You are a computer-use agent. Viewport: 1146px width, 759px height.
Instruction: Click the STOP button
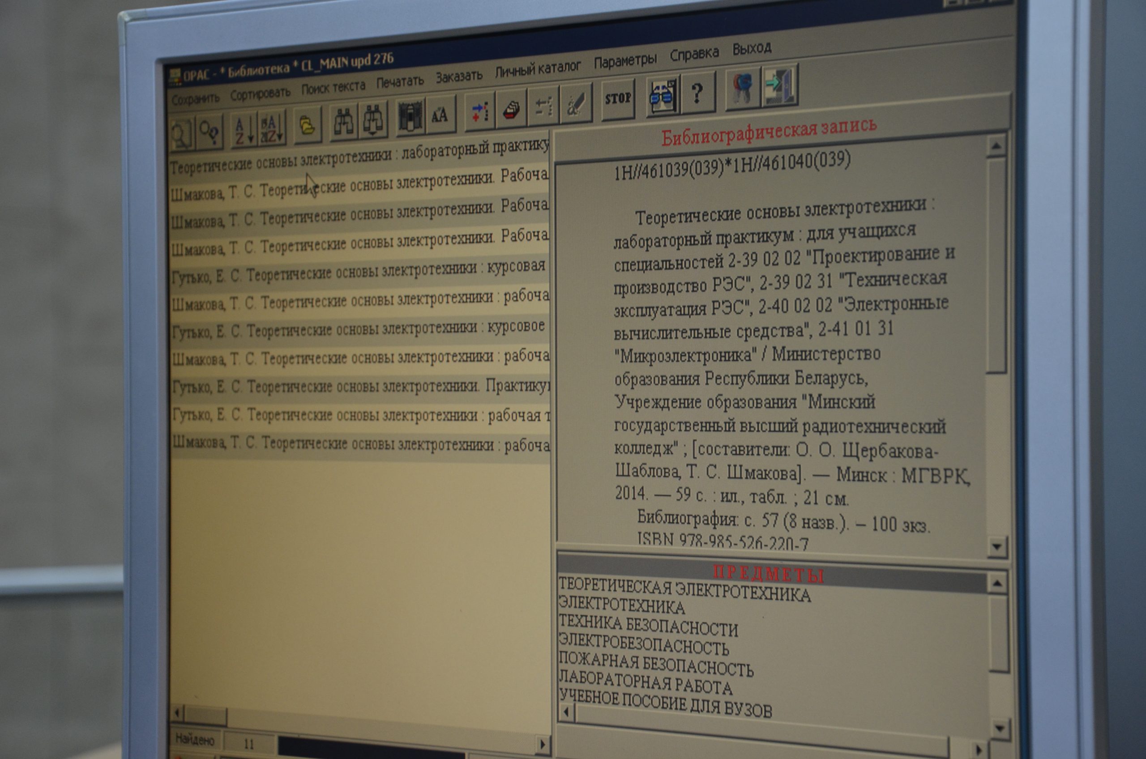click(618, 100)
